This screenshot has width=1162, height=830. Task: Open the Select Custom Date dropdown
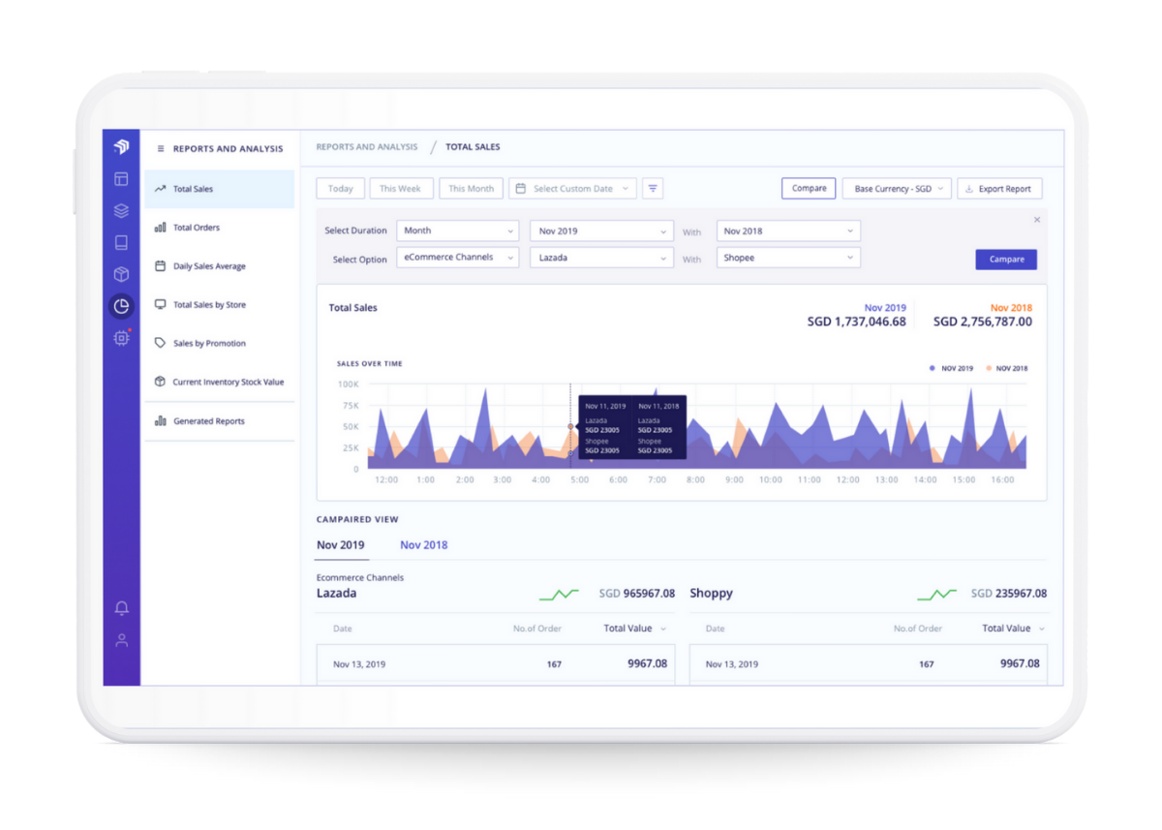coord(572,189)
